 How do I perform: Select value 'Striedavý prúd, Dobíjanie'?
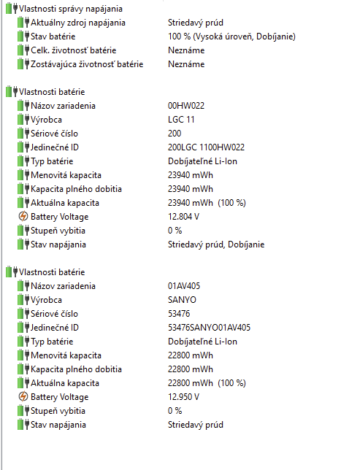pyautogui.click(x=216, y=244)
